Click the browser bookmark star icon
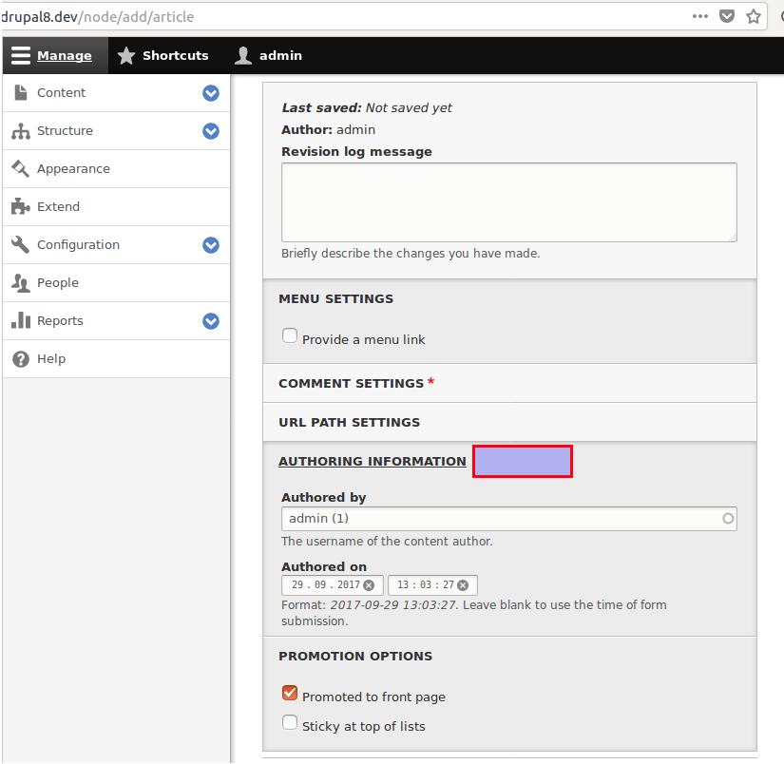The height and width of the screenshot is (764, 784). (x=754, y=16)
